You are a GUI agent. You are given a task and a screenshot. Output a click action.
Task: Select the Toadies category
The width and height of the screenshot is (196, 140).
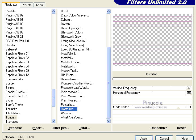(11, 117)
